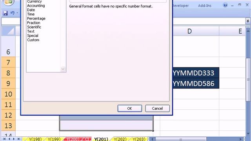251x141 pixels.
Task: Click the Save icon in quick access toolbar
Action: tap(5, 13)
